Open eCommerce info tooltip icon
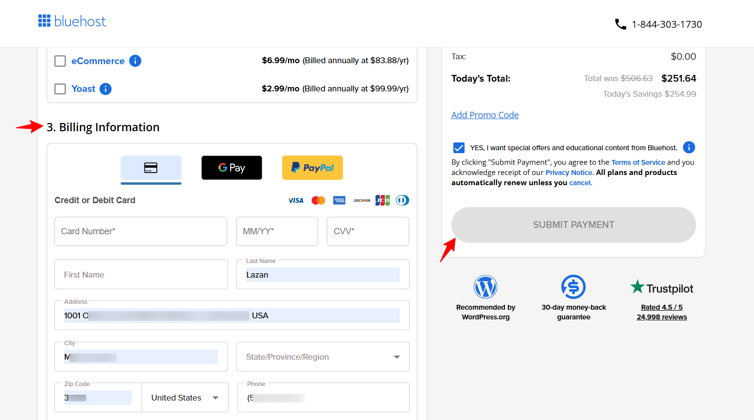The image size is (754, 420). pyautogui.click(x=135, y=61)
